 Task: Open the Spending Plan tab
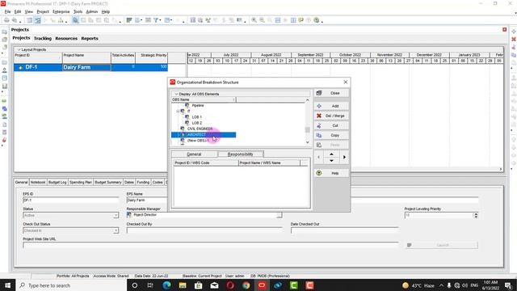click(81, 182)
